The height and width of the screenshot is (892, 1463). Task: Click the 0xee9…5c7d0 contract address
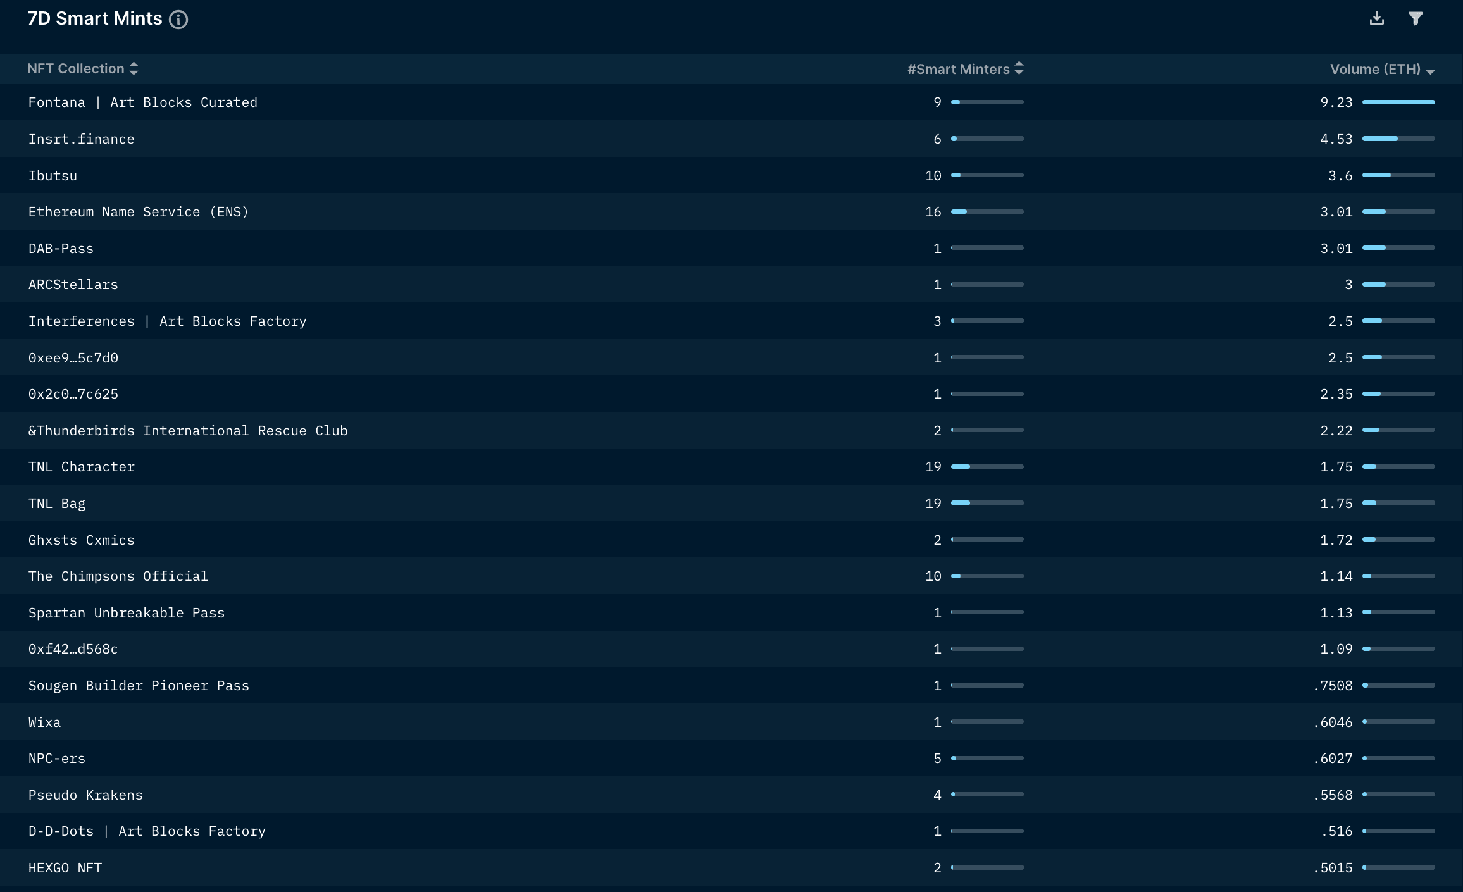pos(73,358)
